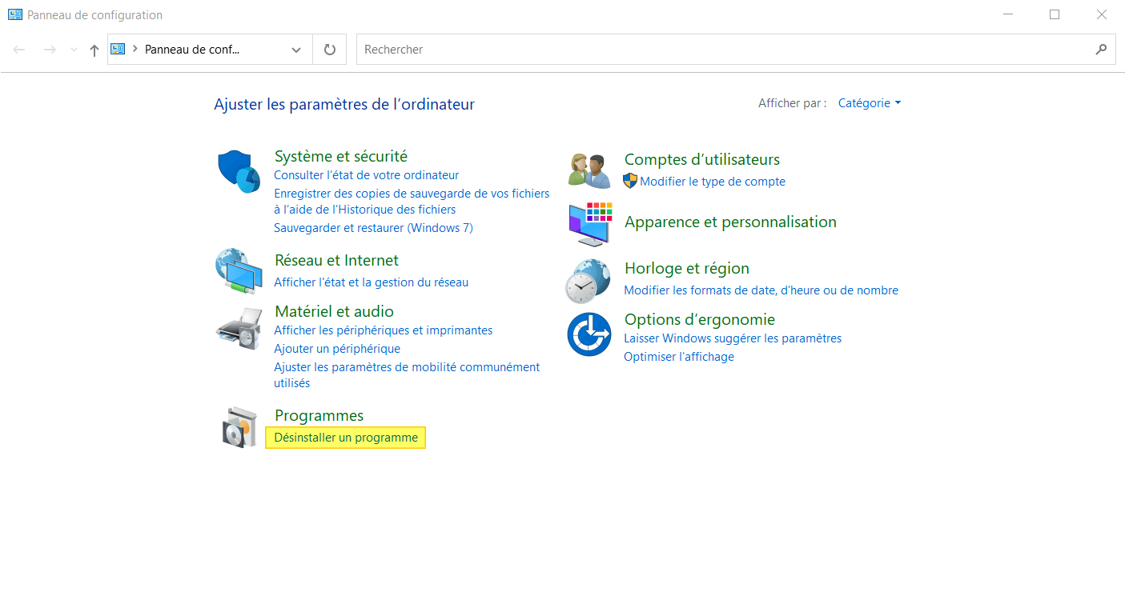Image resolution: width=1125 pixels, height=592 pixels.
Task: Click the Control Panel icon in the address bar
Action: pos(118,49)
